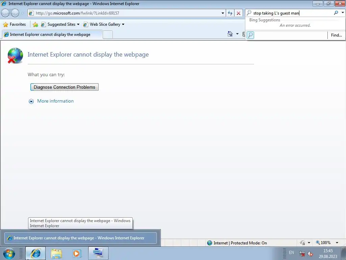Screen dimensions: 346x260
Task: Click the network tray icon
Action: [x=302, y=254]
